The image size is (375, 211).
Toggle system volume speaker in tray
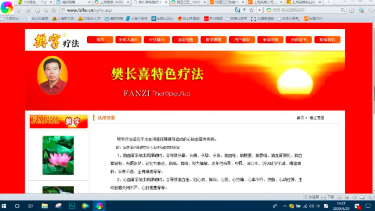[x=311, y=206]
